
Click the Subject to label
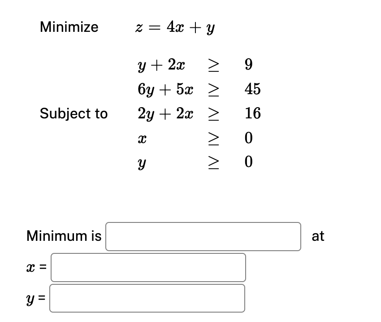pos(74,113)
